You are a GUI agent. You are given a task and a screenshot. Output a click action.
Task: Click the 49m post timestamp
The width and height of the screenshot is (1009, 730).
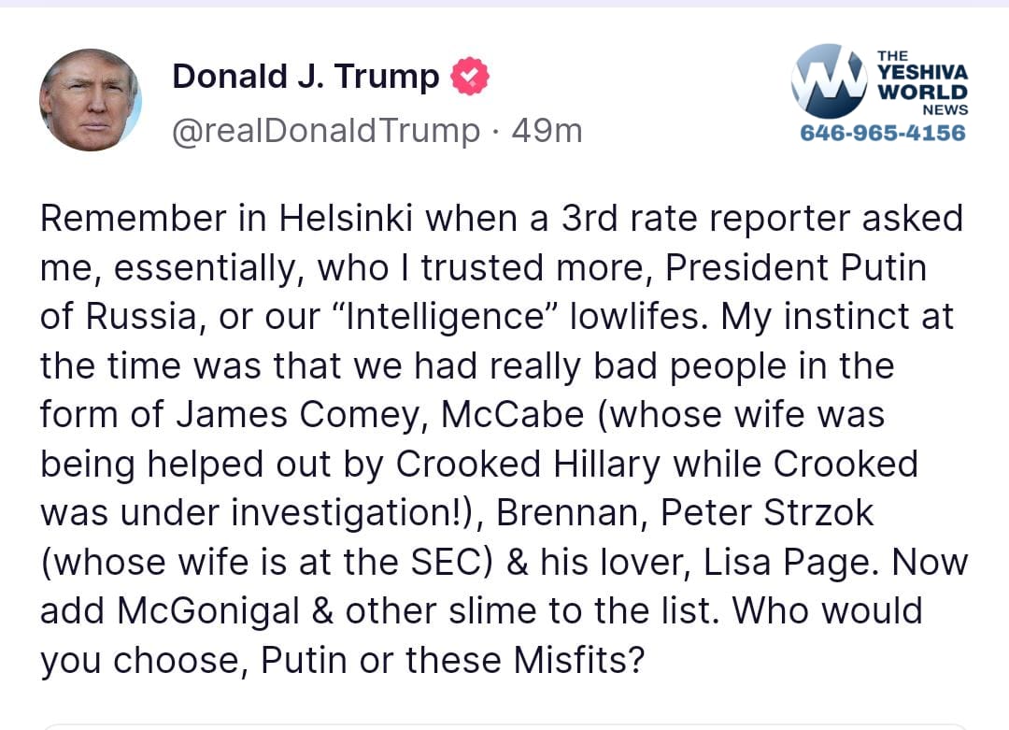tap(547, 131)
